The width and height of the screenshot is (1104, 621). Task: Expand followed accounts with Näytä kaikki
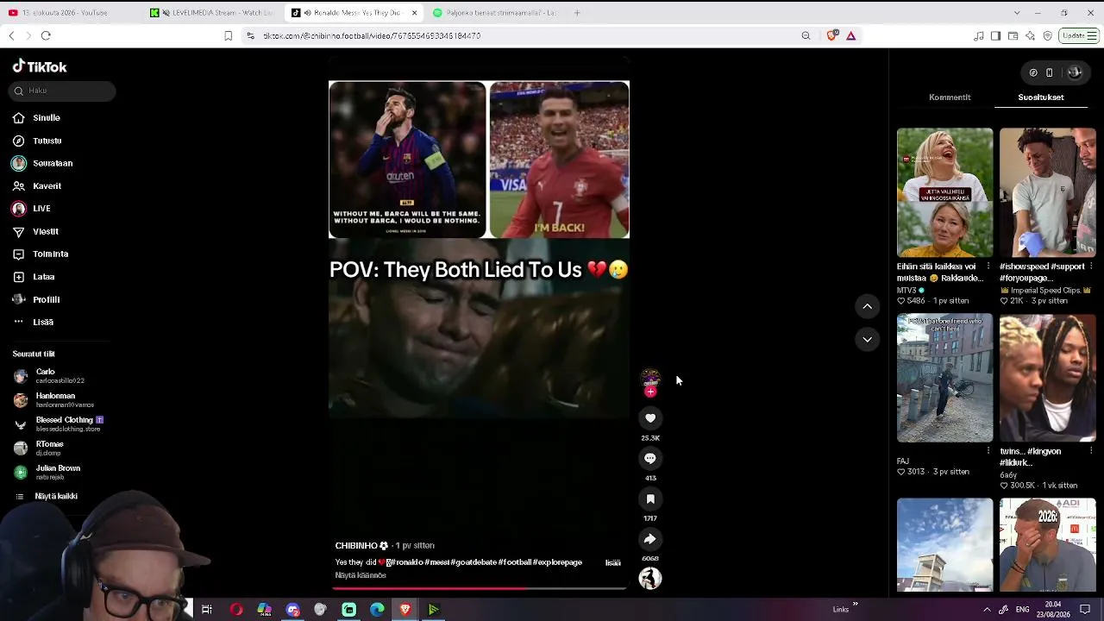click(48, 496)
